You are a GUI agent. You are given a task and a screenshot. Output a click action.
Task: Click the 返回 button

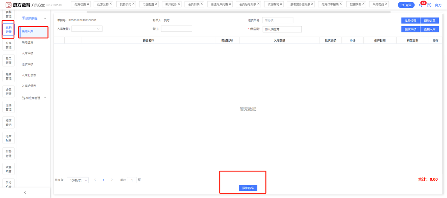(x=406, y=5)
